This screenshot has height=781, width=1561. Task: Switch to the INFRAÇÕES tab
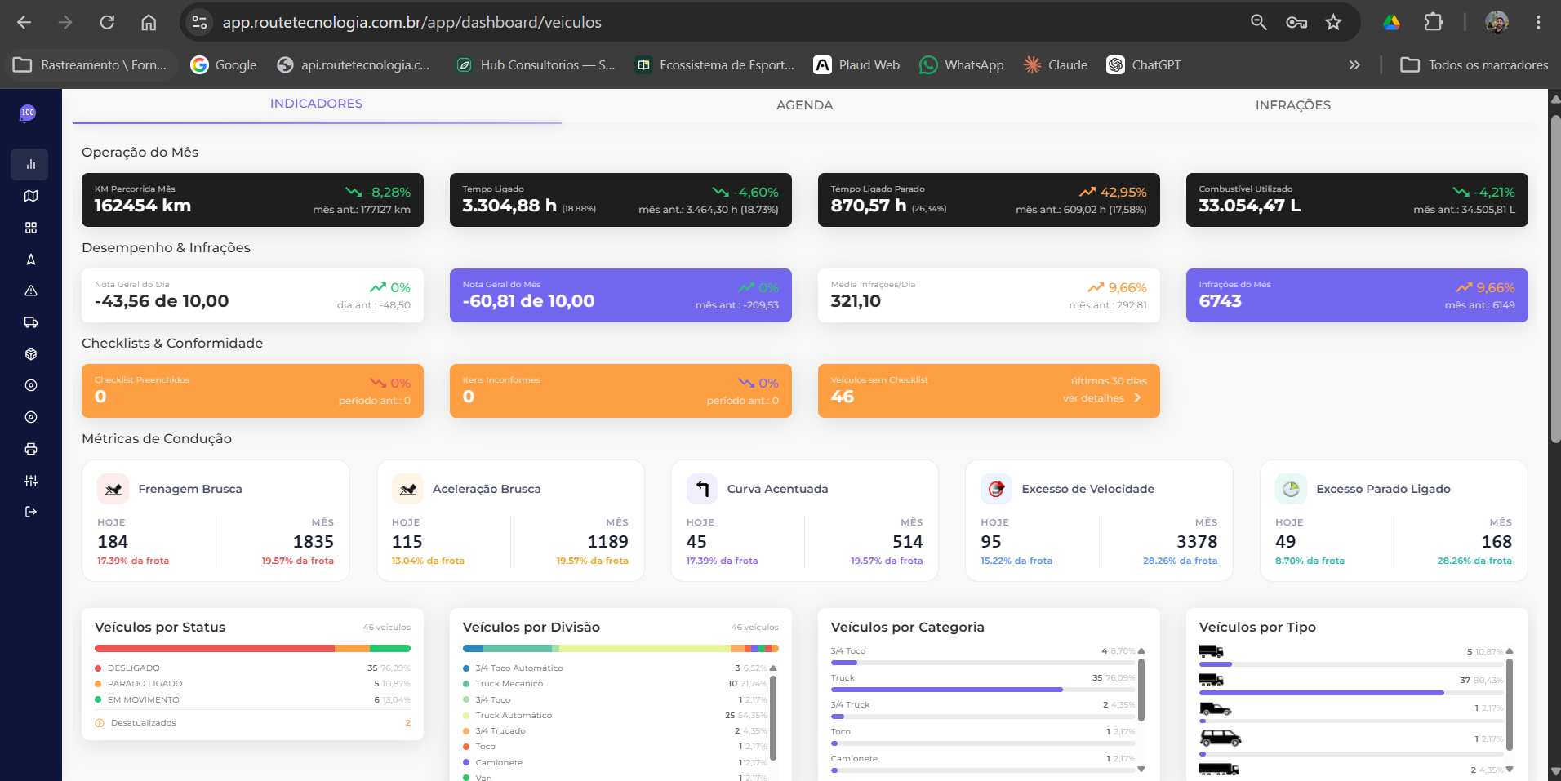click(x=1293, y=105)
